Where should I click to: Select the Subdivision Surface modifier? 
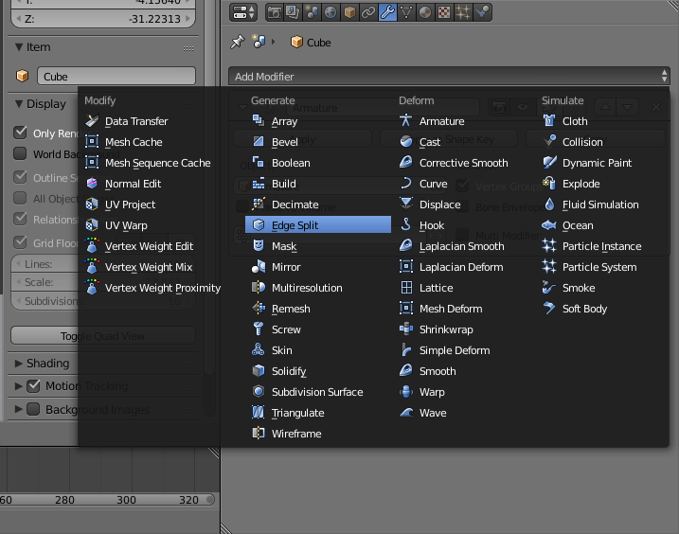tap(316, 392)
